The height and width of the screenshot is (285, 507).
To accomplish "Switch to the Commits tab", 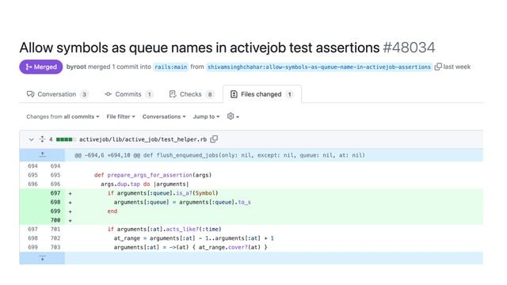I will (x=128, y=94).
